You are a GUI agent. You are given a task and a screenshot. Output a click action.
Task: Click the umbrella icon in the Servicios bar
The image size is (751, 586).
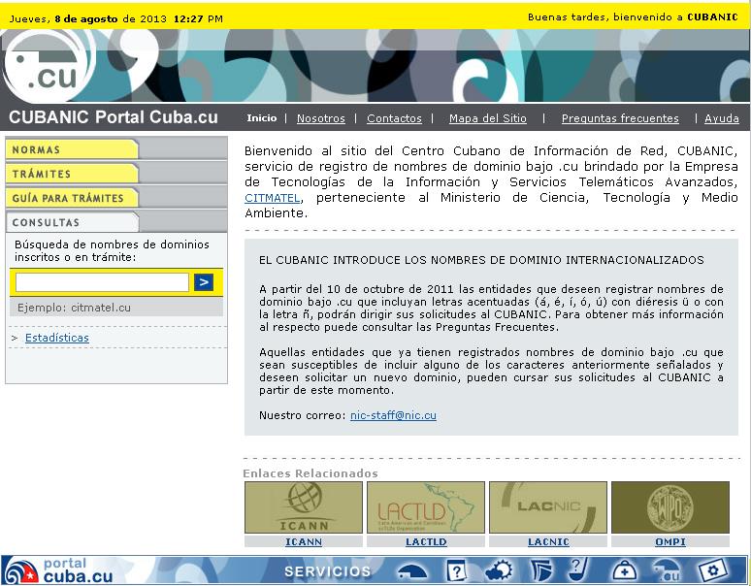click(x=412, y=570)
